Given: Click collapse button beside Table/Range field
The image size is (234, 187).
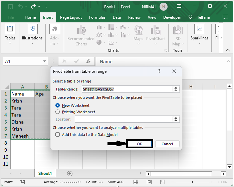Looking at the screenshot, I should click(176, 89).
